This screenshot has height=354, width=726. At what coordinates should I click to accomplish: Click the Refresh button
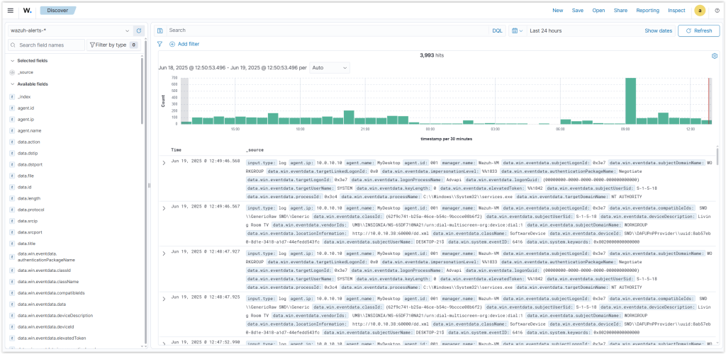coord(698,30)
